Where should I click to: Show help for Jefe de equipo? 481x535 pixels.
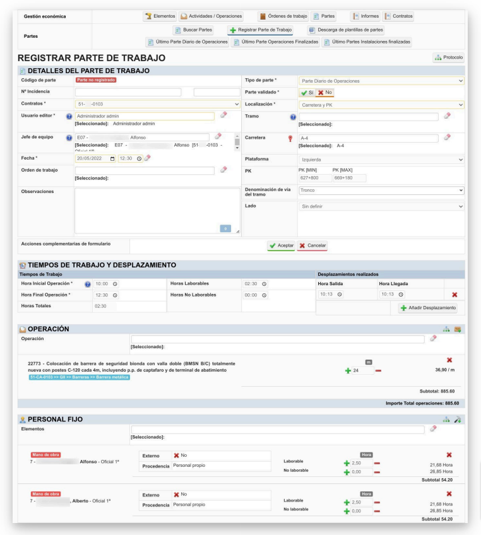(69, 138)
